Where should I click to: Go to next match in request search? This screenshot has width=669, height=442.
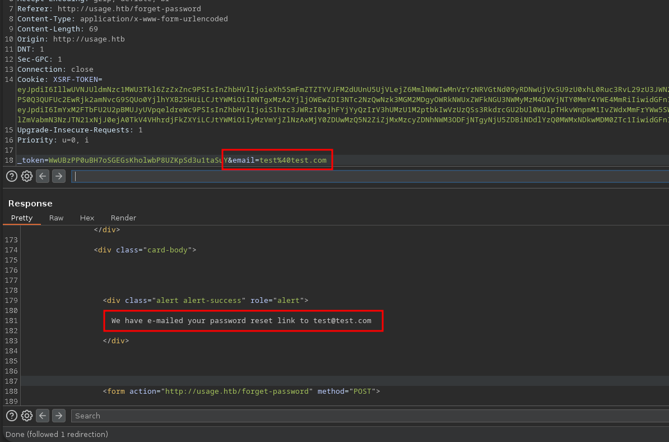click(x=59, y=176)
